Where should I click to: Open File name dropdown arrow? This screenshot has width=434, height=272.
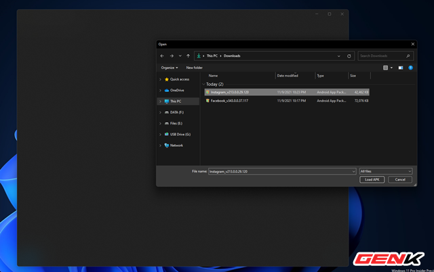click(x=353, y=171)
